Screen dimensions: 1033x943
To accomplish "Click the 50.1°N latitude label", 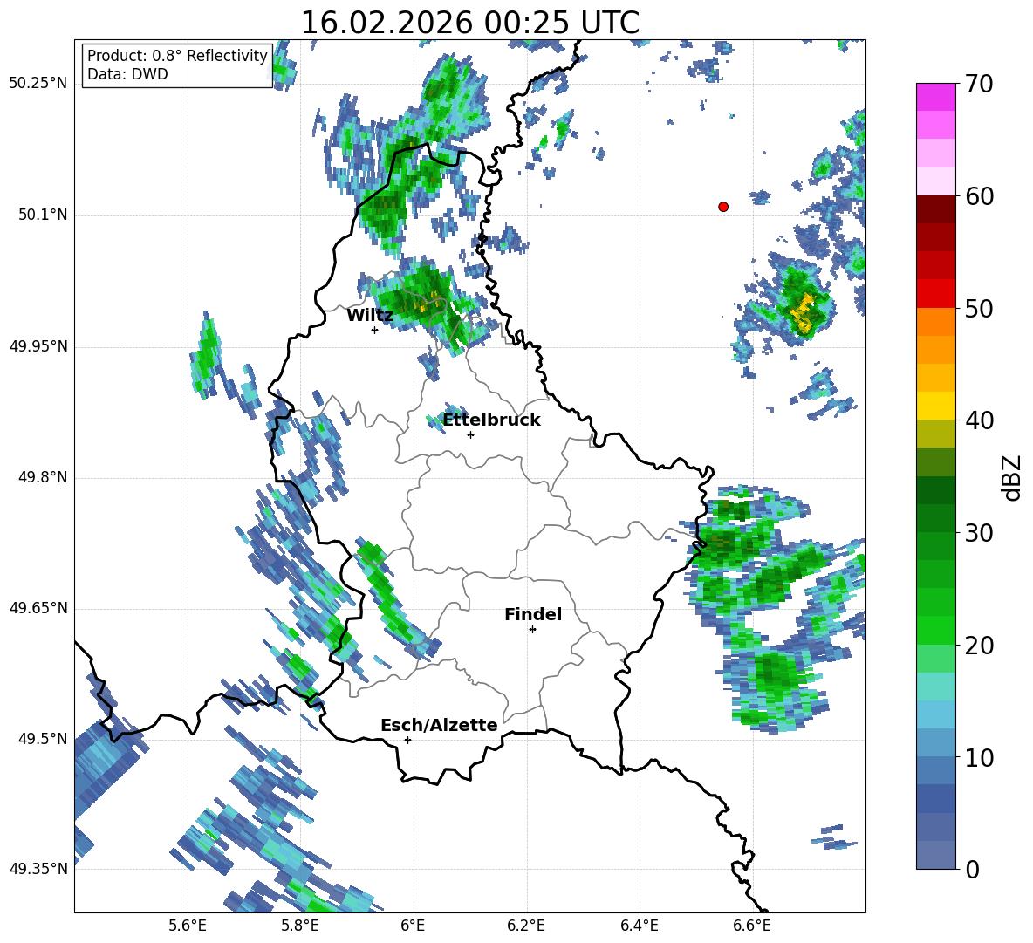I will click(43, 215).
